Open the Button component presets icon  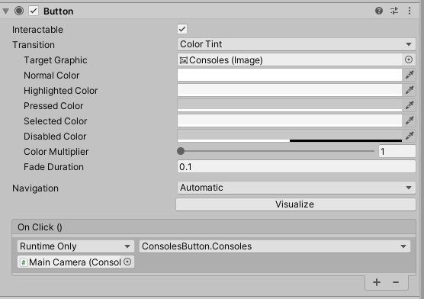point(394,11)
